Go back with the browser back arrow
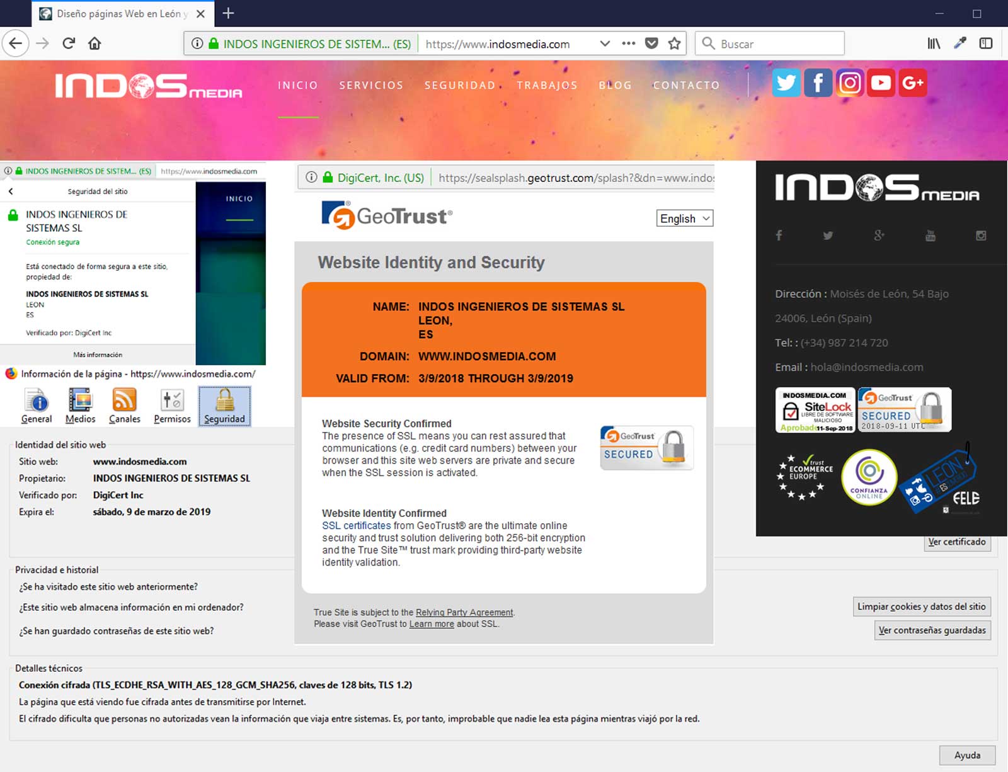Viewport: 1008px width, 772px height. (x=15, y=43)
